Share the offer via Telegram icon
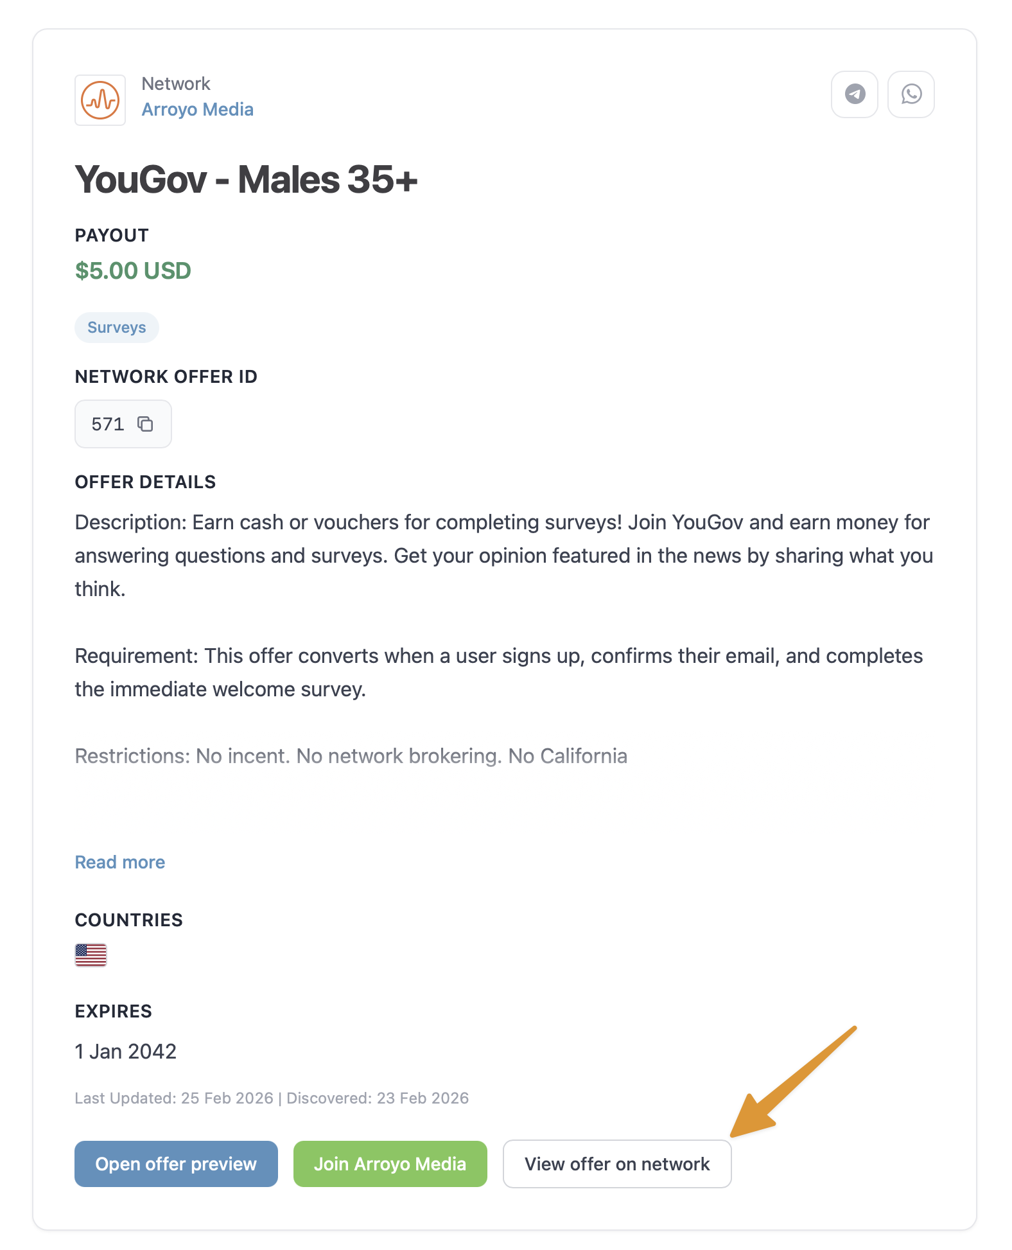Image resolution: width=1012 pixels, height=1250 pixels. tap(855, 94)
